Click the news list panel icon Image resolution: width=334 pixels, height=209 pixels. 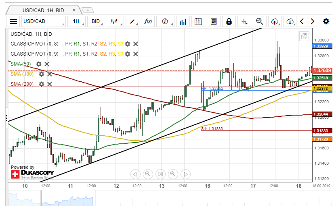(213, 21)
